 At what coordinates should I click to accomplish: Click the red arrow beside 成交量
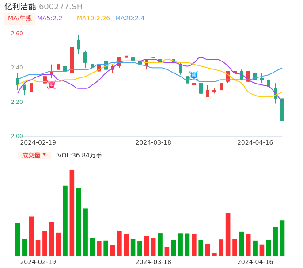click(x=44, y=155)
